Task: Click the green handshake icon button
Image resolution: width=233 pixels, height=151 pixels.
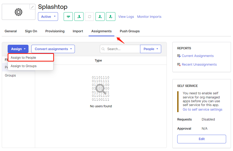Action: pos(68,17)
